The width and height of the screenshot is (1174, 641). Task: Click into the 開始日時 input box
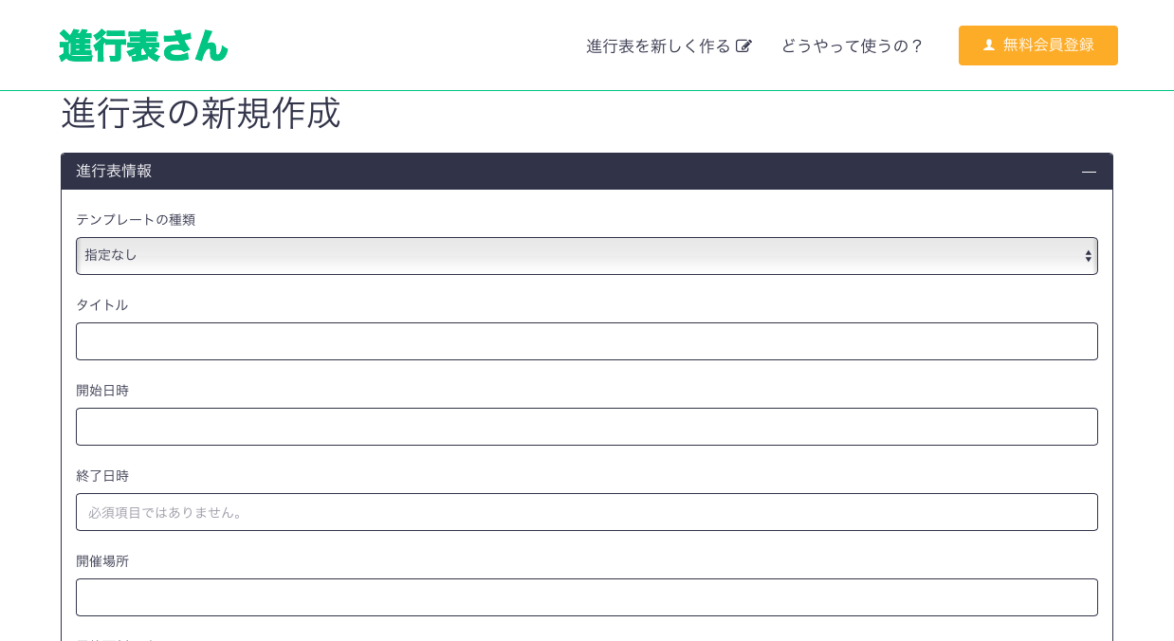click(586, 427)
